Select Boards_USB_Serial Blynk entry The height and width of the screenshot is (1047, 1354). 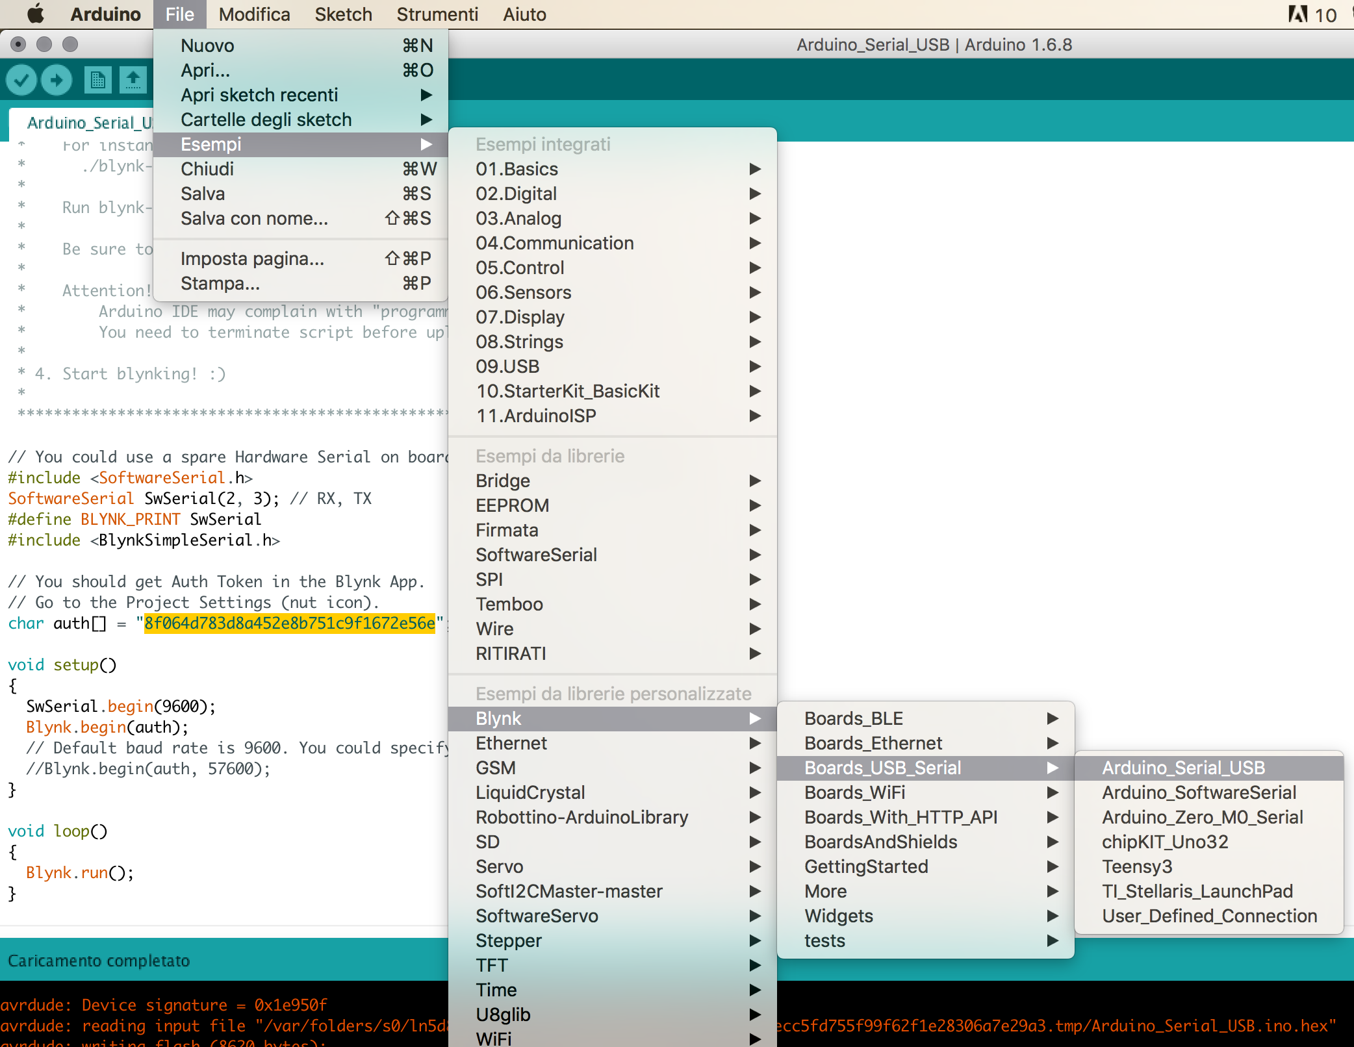coord(926,768)
